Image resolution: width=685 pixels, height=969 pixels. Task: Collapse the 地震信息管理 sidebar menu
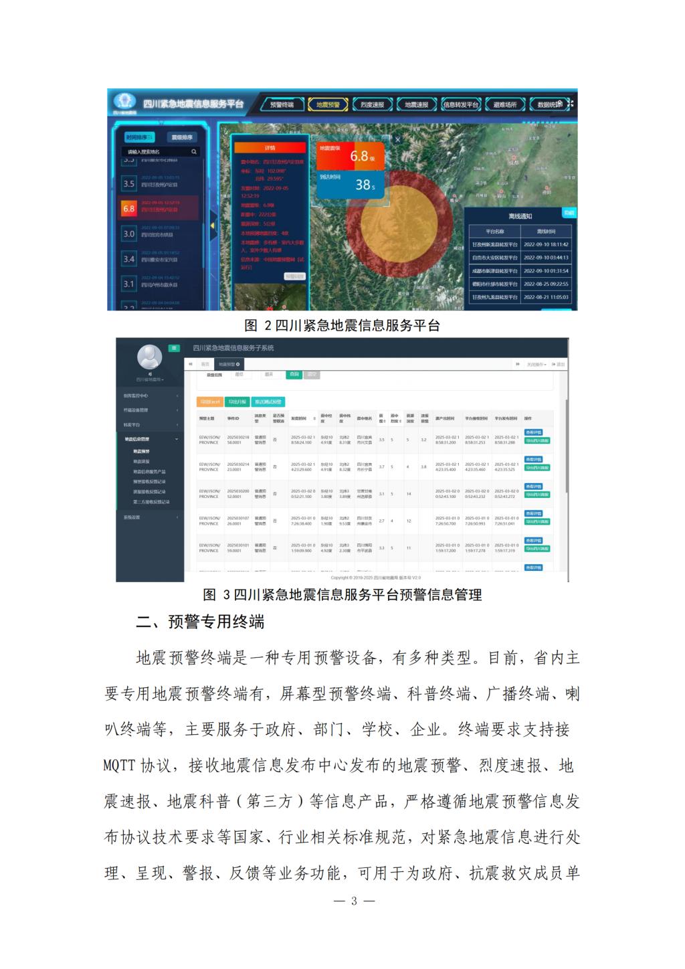[x=149, y=439]
